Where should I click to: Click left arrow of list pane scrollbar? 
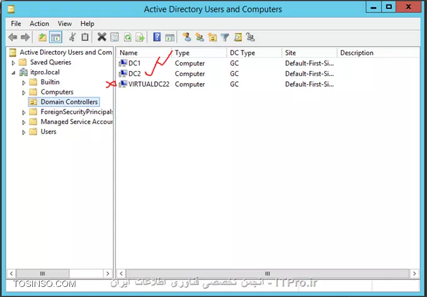coord(121,273)
